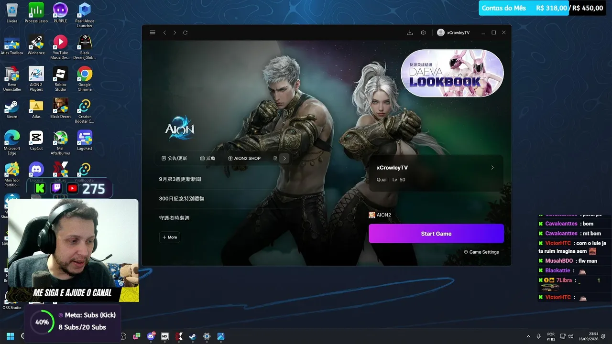Image resolution: width=612 pixels, height=344 pixels.
Task: Open Revo Uninstaller desktop icon
Action: pos(12,79)
